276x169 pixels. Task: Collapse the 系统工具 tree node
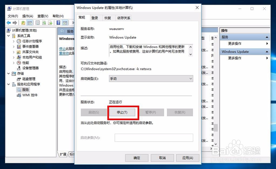tap(9, 36)
